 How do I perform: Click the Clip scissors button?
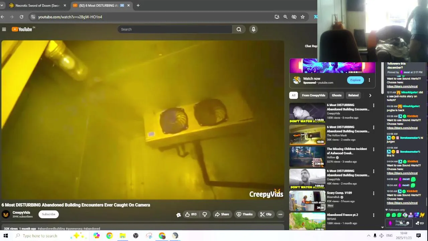[x=266, y=214]
